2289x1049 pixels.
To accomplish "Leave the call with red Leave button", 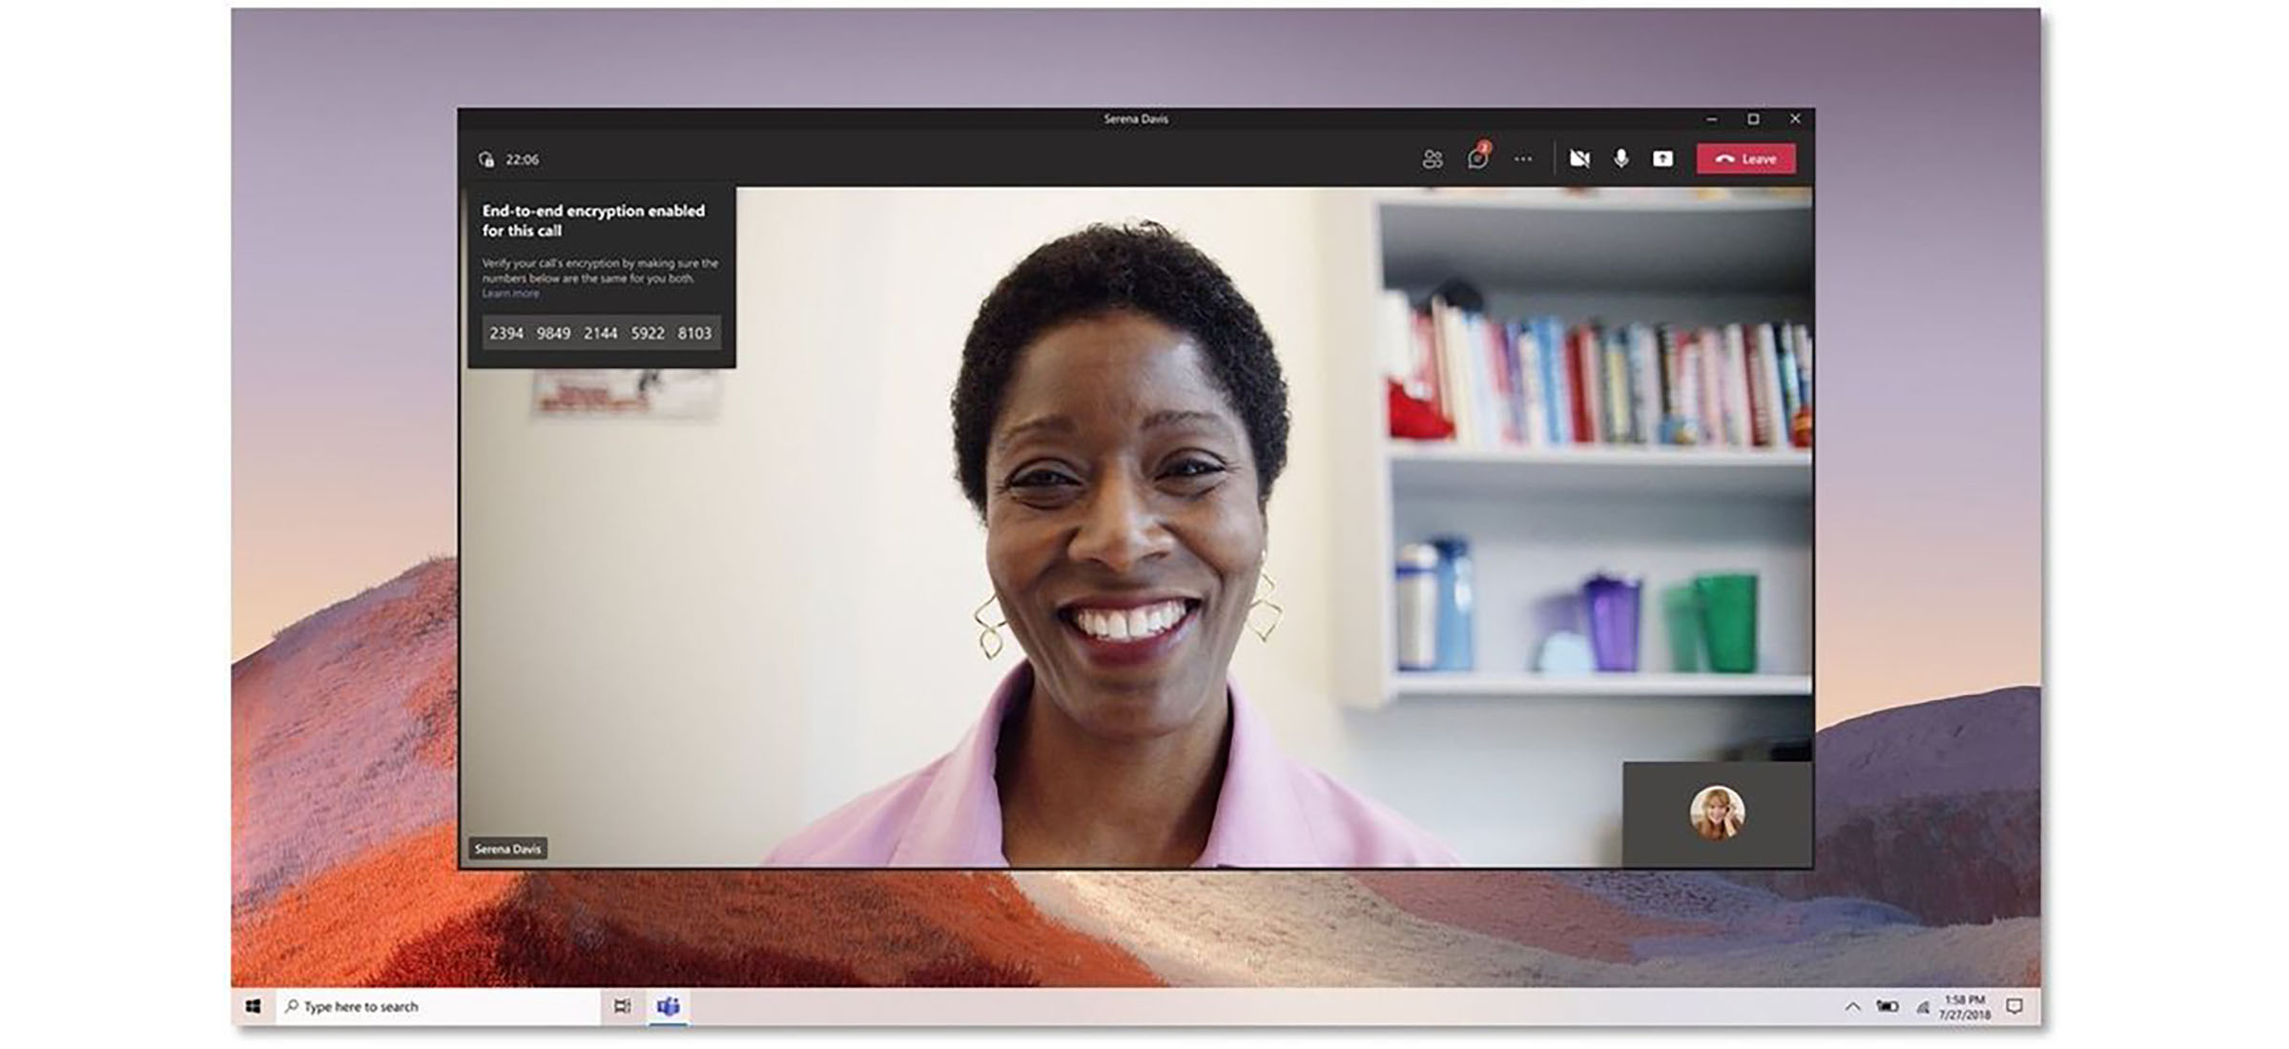I will click(x=1746, y=159).
